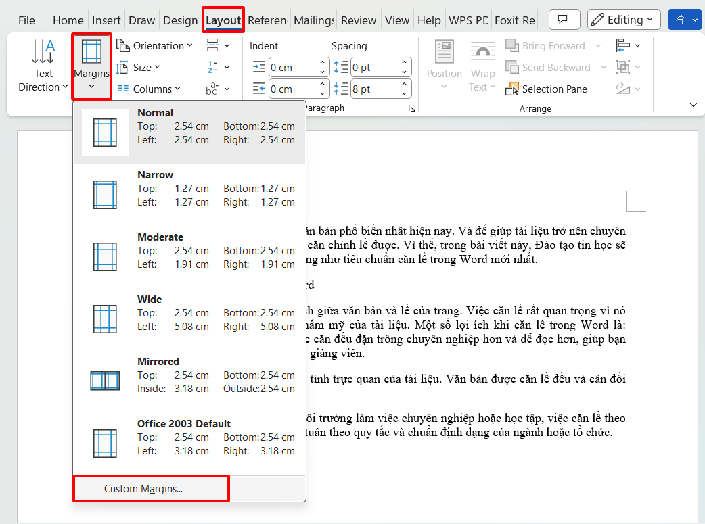Open the page Size dropdown
This screenshot has width=705, height=524.
click(138, 68)
